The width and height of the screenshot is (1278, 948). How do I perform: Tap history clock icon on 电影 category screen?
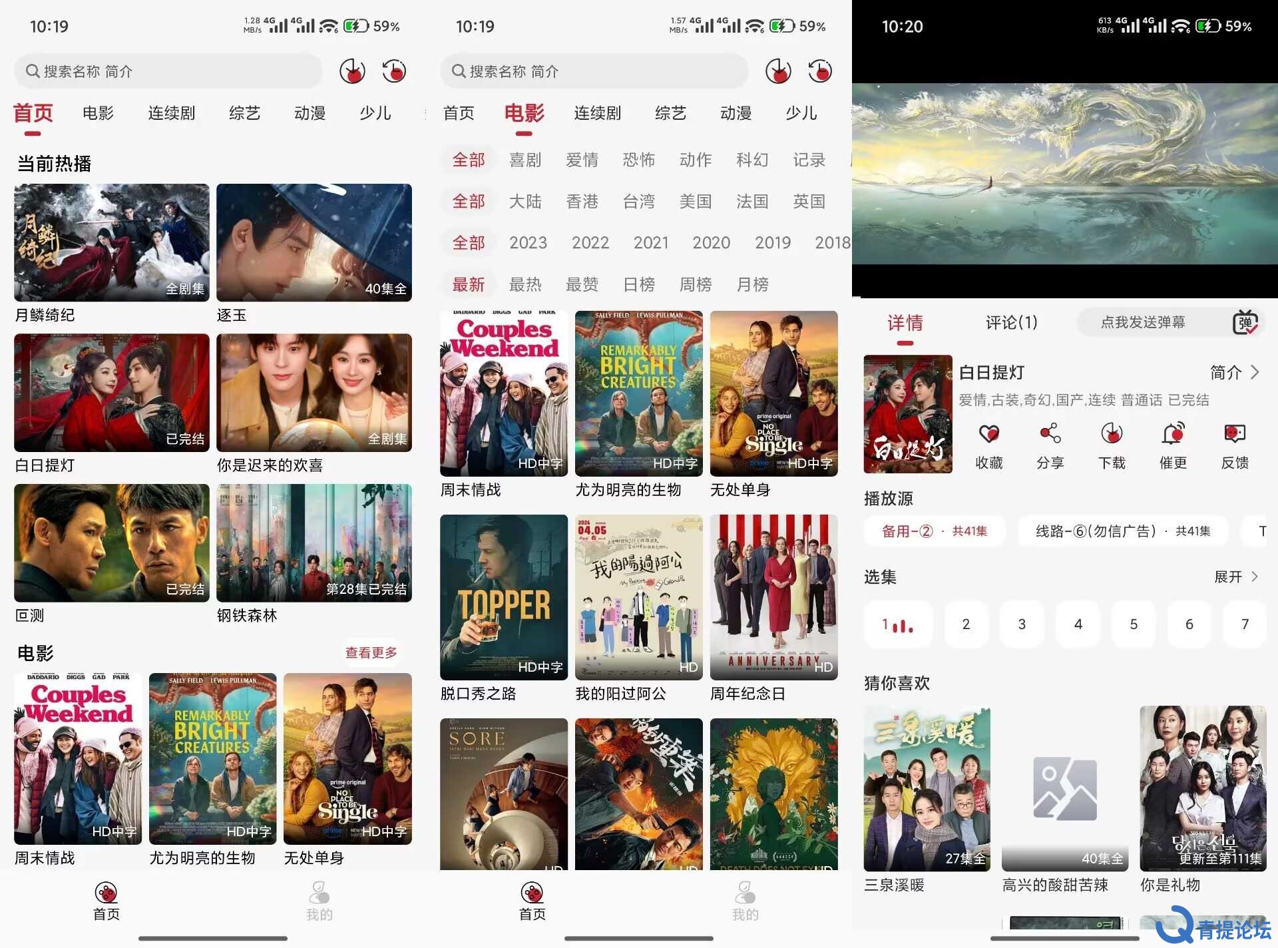(x=820, y=71)
